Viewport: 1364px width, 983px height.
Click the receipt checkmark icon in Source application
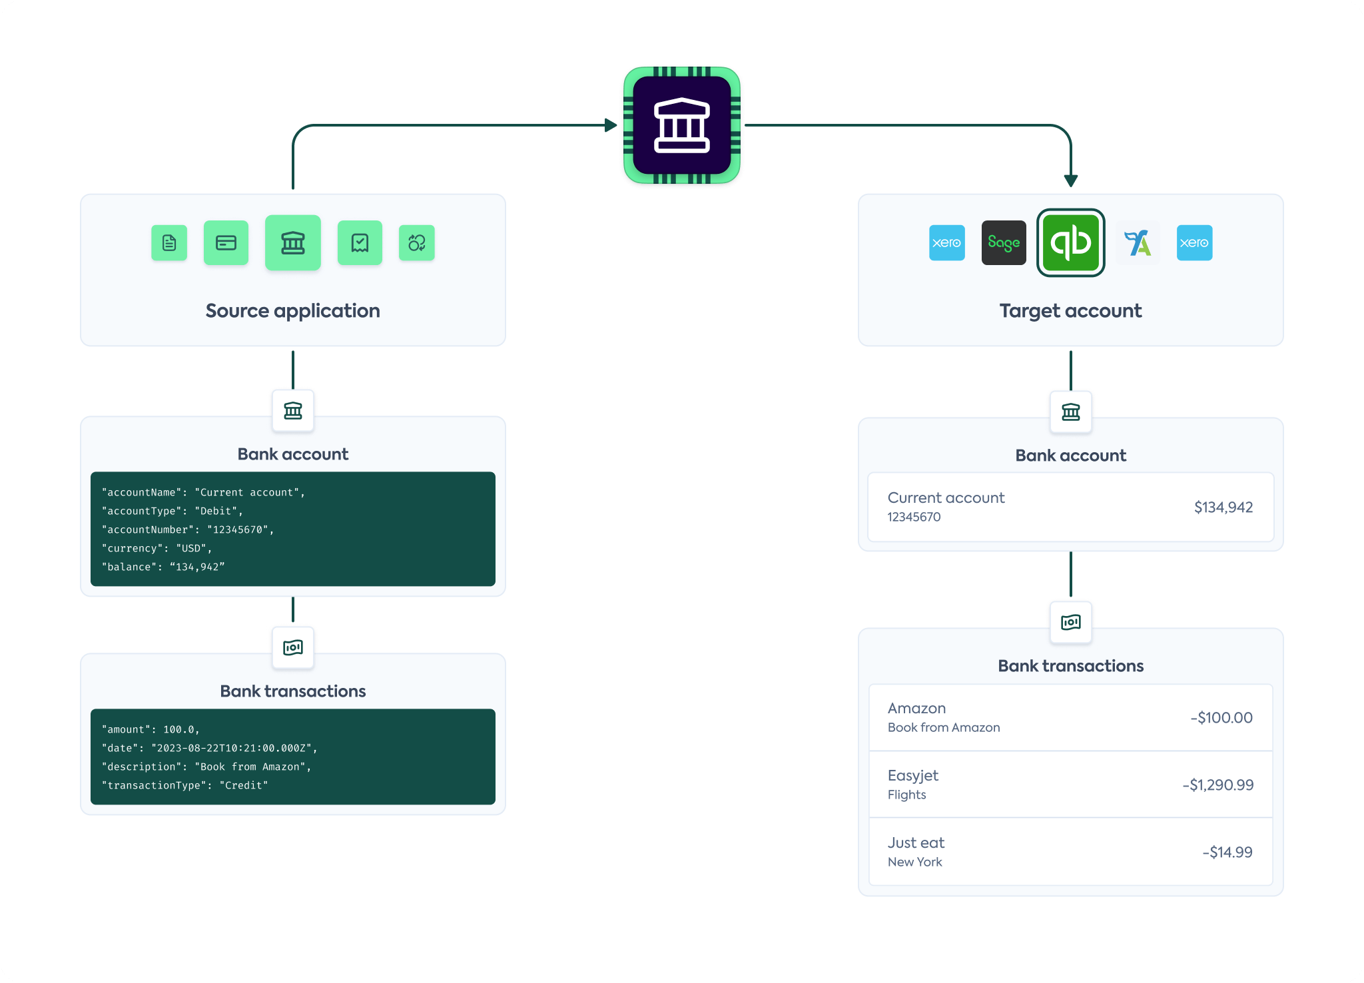point(360,242)
